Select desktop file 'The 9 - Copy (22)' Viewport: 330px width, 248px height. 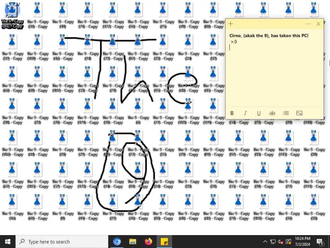coord(113,208)
